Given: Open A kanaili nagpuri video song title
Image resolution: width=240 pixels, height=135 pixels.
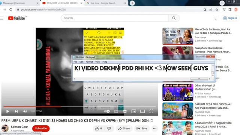Looking at the screenshot, I should pos(213,125).
